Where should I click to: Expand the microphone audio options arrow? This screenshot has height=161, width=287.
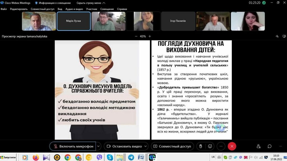point(98,146)
